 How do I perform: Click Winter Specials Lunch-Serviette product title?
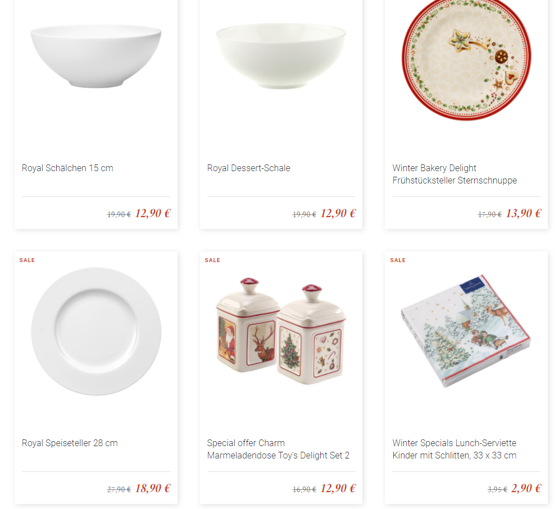pyautogui.click(x=454, y=449)
